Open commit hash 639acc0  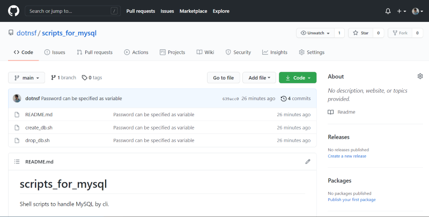(231, 99)
